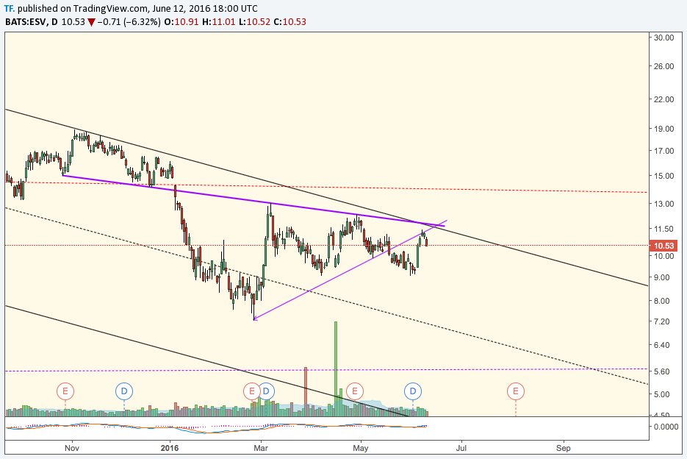Click the 7.20 price axis label
Screen dimensions: 687x459
tap(661, 321)
